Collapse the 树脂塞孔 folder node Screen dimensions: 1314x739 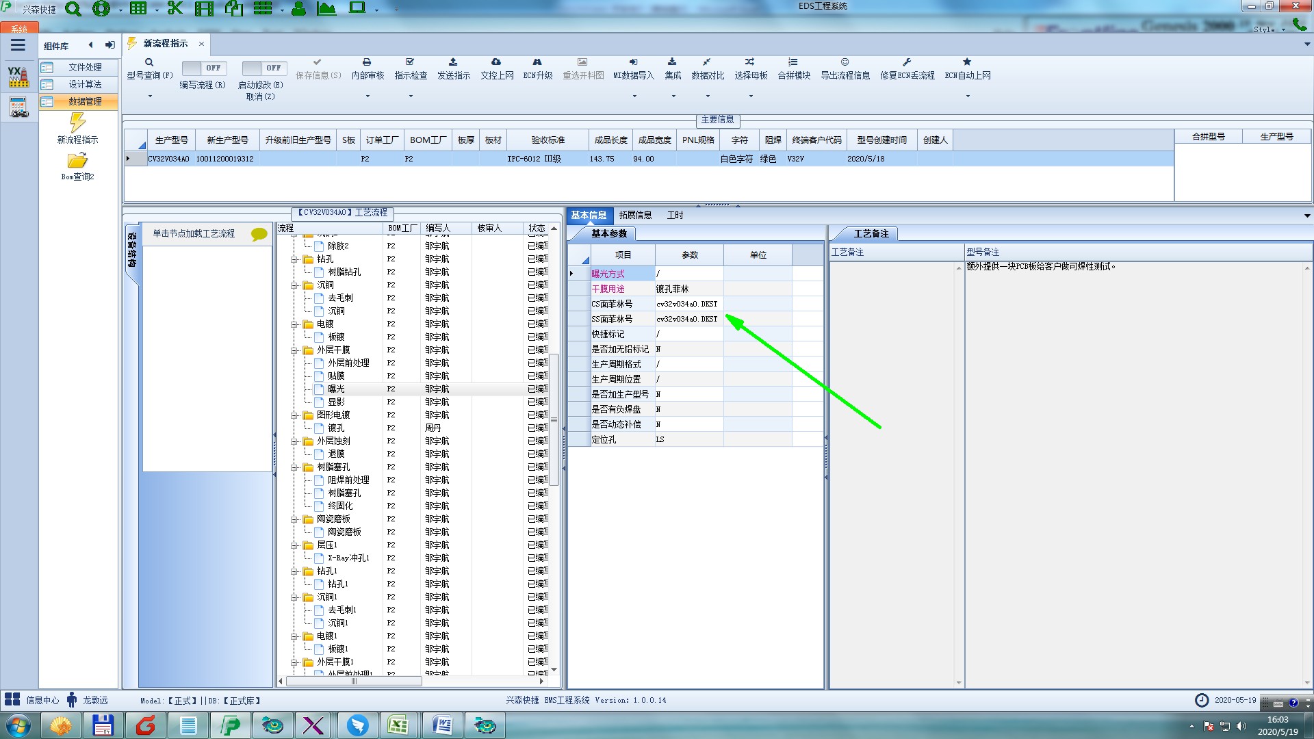(x=294, y=467)
